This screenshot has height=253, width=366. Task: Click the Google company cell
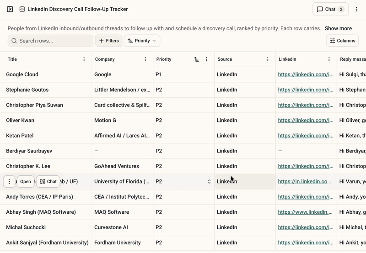click(x=123, y=74)
